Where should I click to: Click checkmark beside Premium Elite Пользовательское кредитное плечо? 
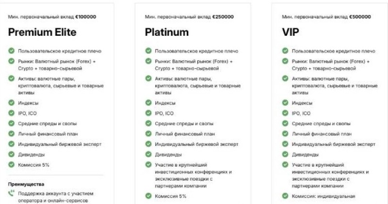click(12, 51)
